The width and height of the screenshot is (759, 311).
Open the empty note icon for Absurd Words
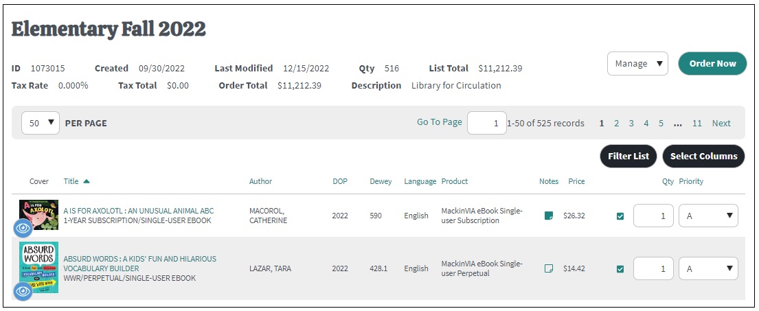[x=548, y=268]
